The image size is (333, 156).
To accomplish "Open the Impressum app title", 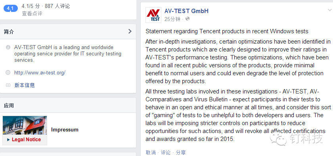I will click(65, 130).
